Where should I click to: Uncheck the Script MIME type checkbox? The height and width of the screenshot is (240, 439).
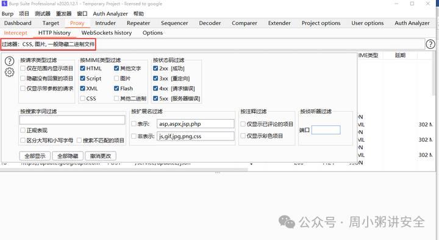click(82, 78)
